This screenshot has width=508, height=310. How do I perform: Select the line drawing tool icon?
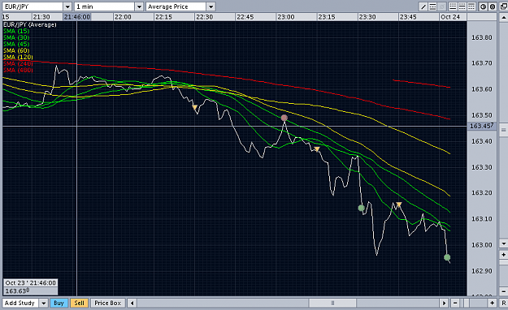[x=423, y=6]
